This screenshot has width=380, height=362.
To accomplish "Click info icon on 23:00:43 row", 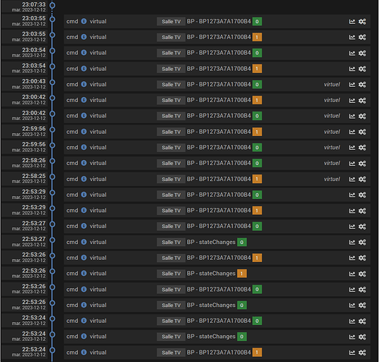I will click(x=84, y=84).
